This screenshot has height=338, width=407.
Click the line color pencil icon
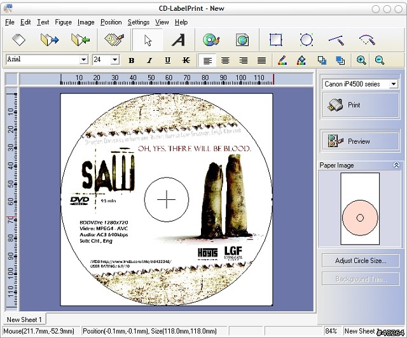point(282,60)
